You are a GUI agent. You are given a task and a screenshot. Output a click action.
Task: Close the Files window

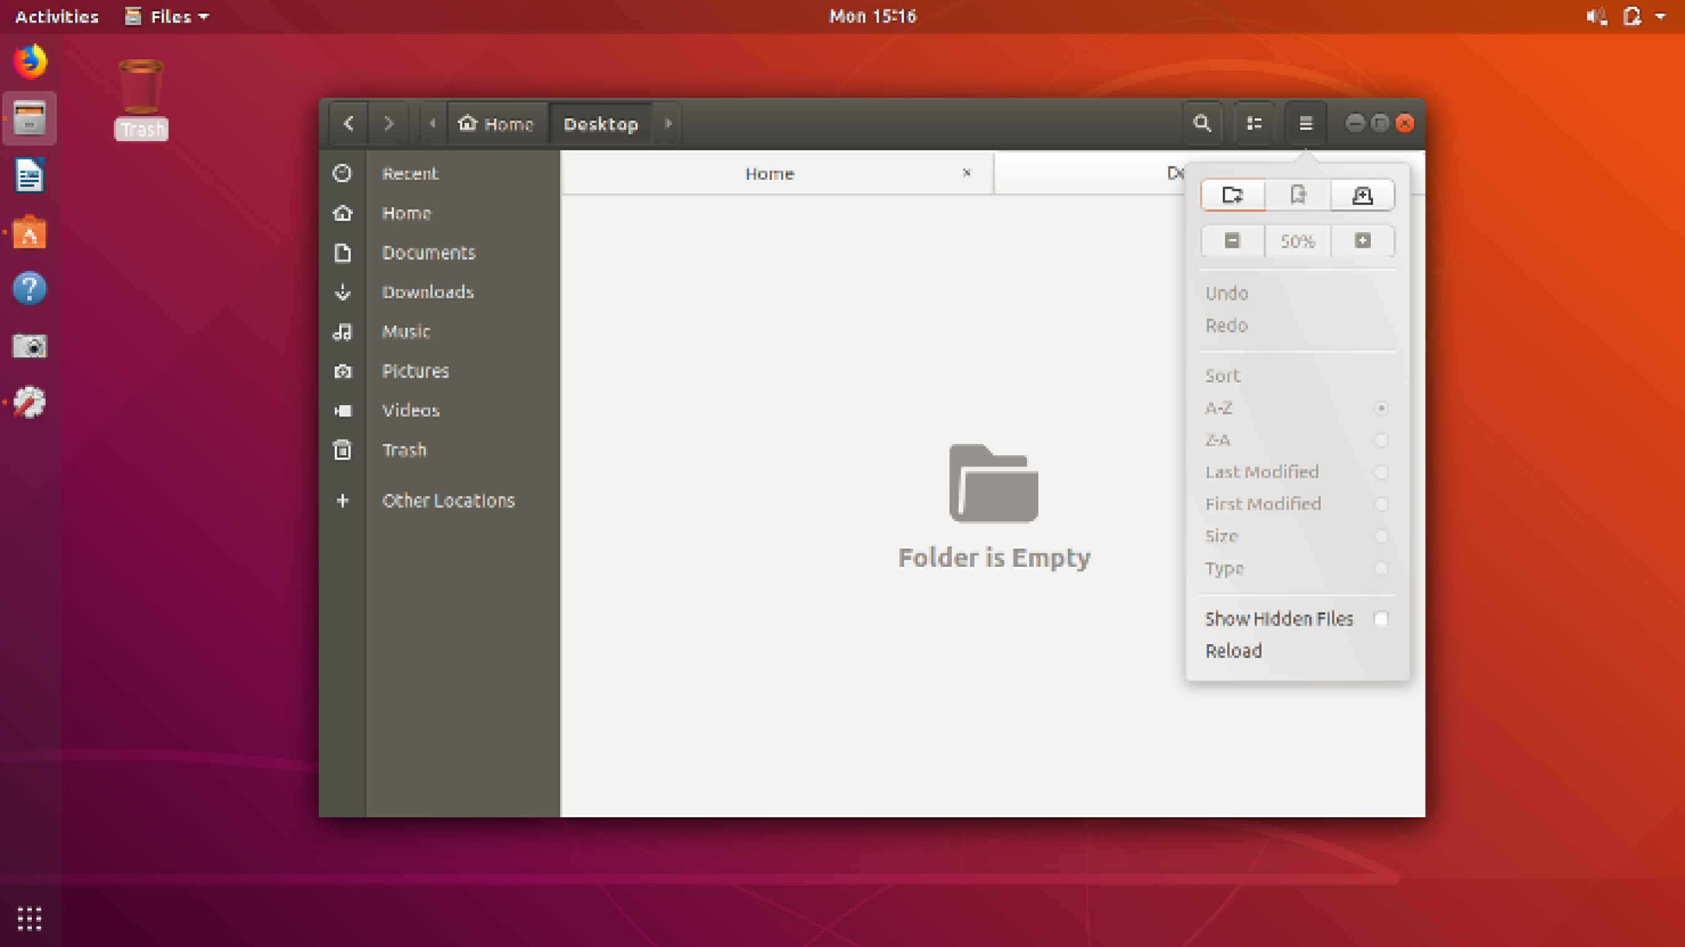point(1405,124)
